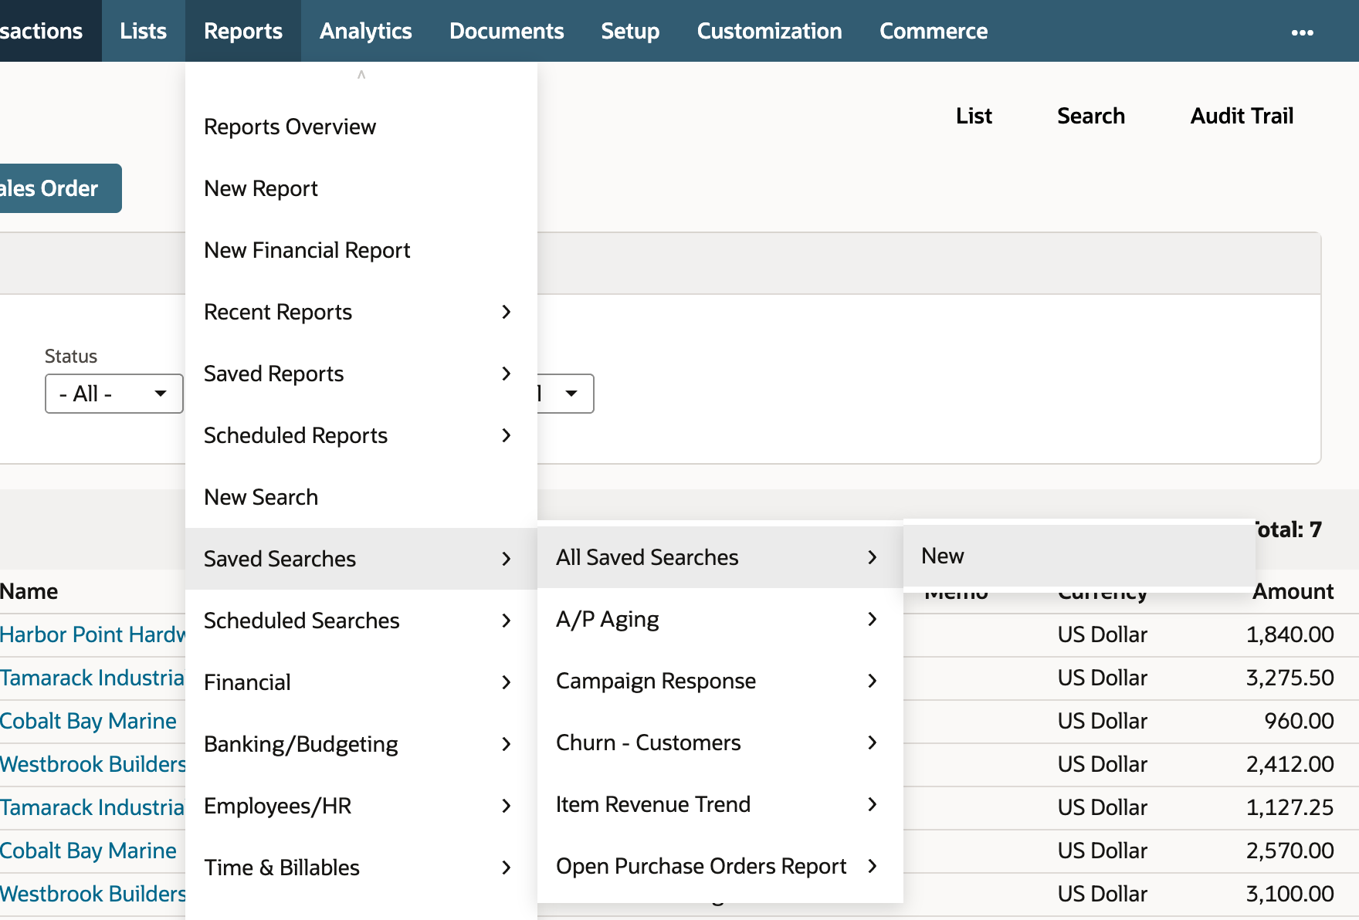
Task: Open Commerce menu
Action: pos(934,31)
